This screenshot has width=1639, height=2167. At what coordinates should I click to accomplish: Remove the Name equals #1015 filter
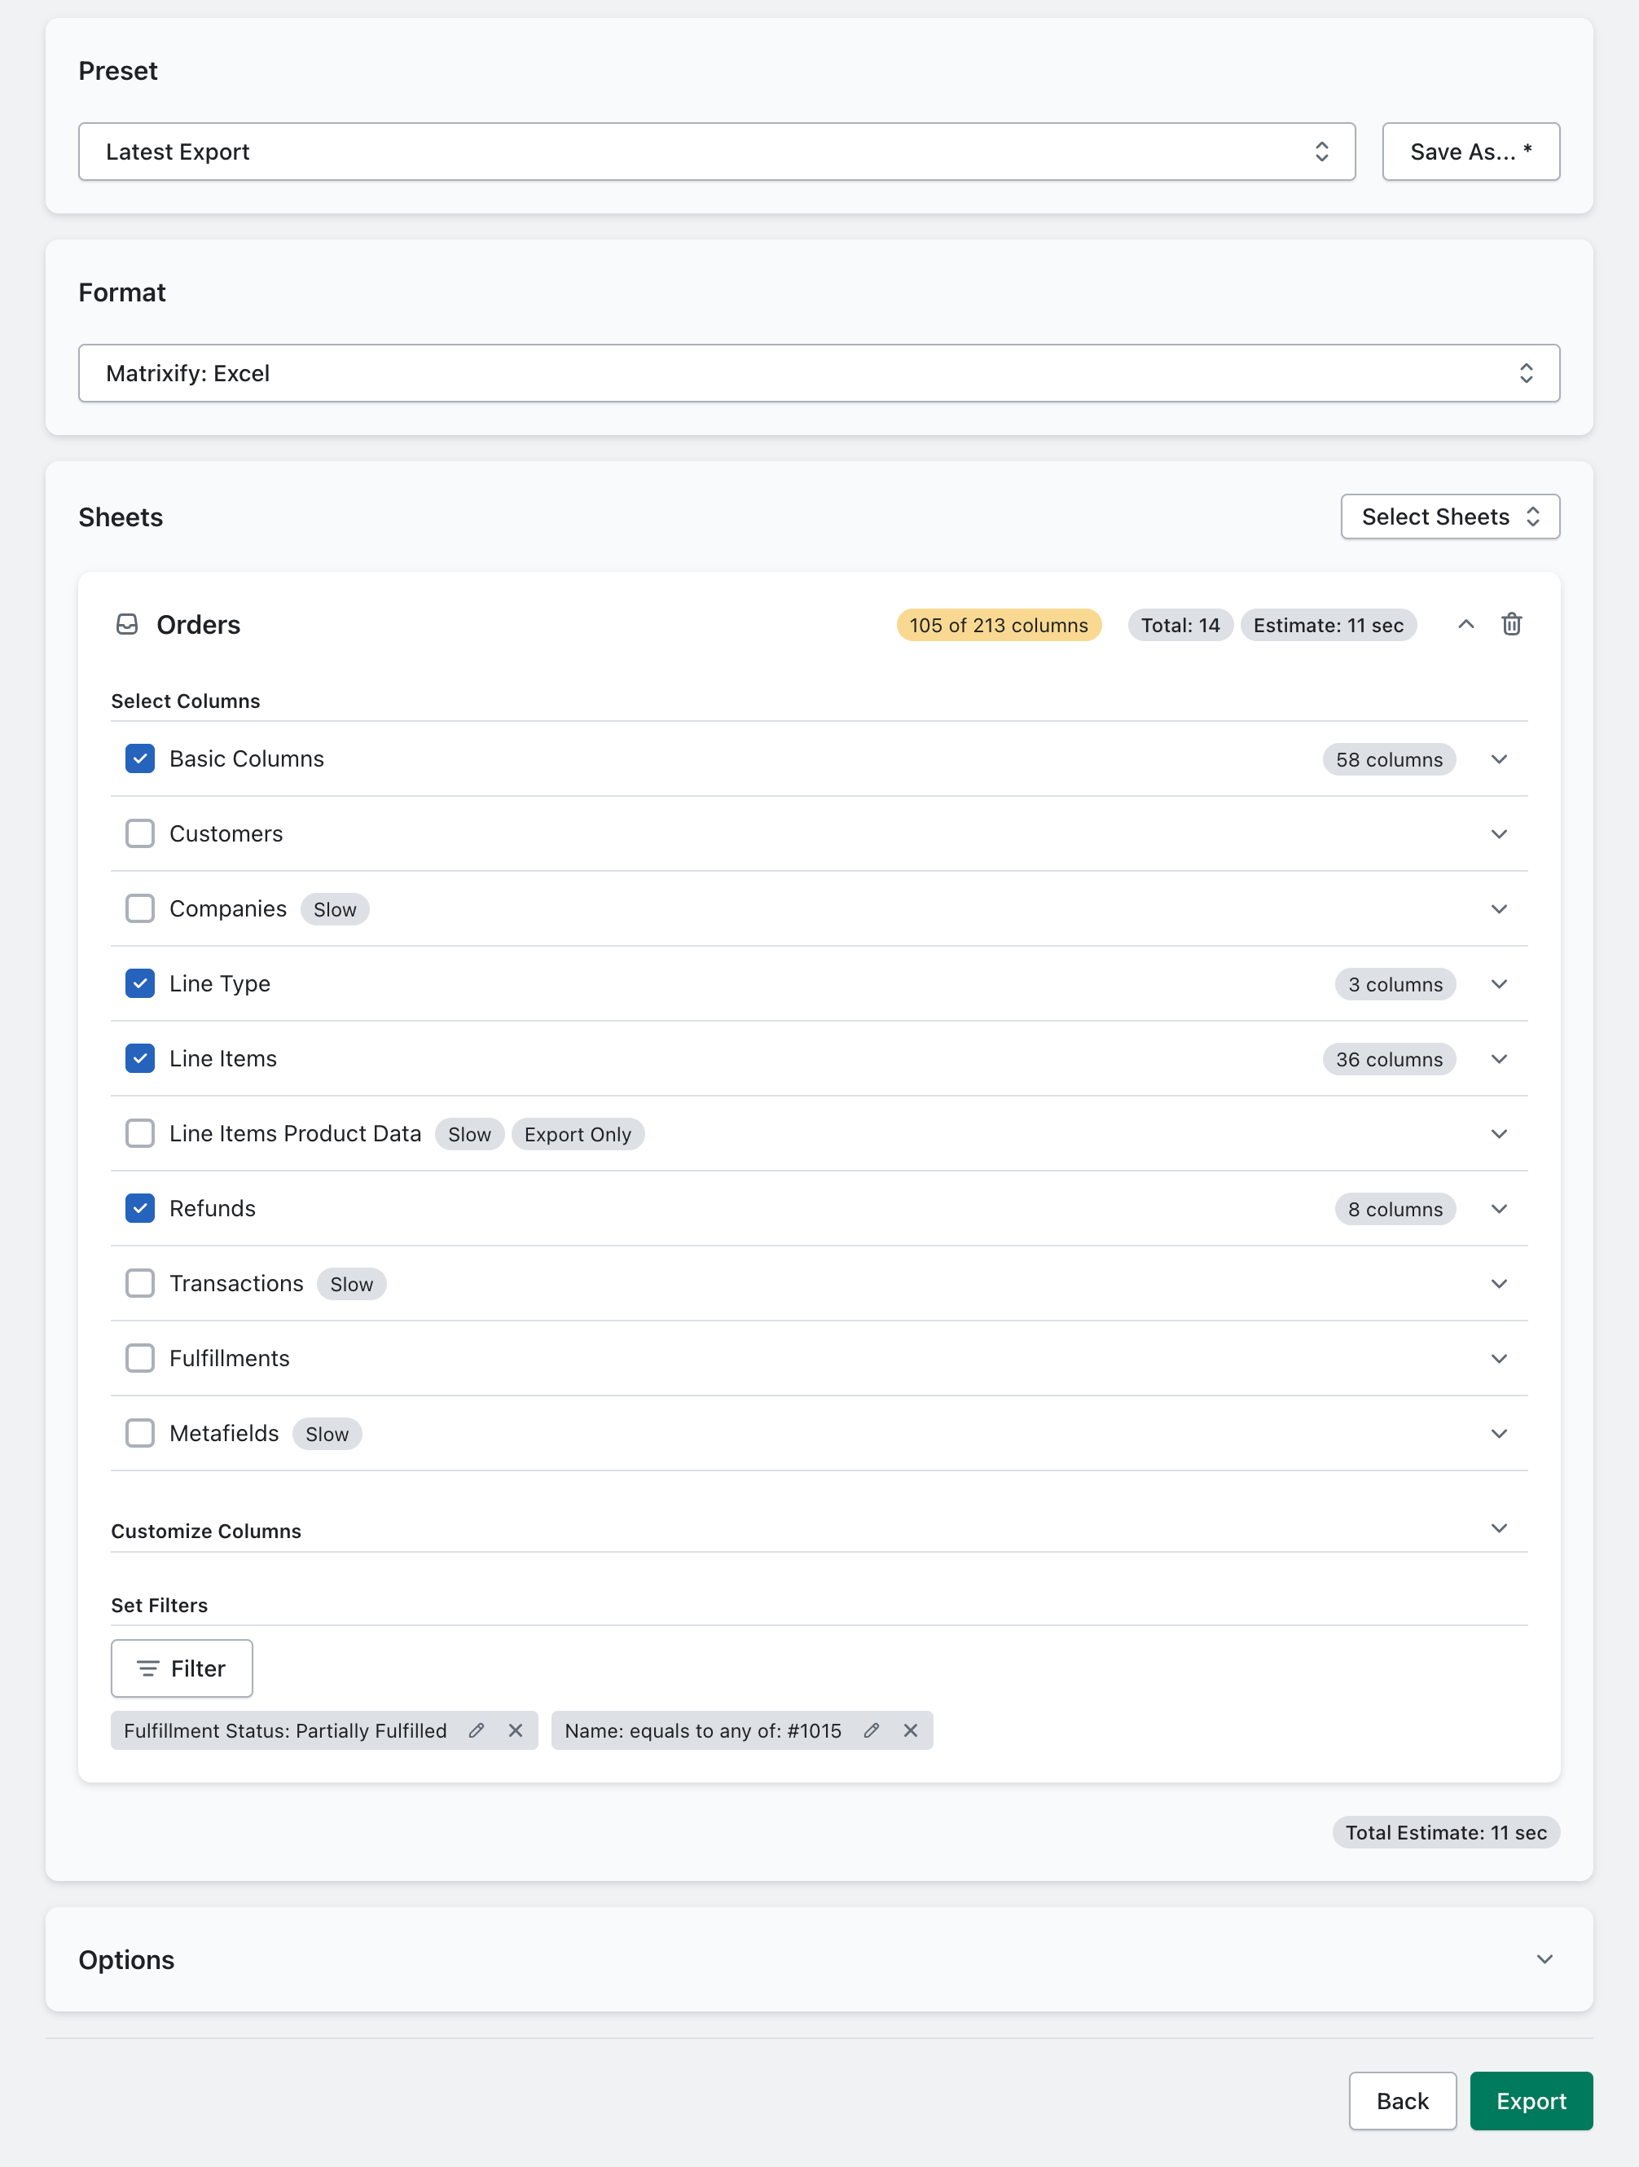(910, 1730)
